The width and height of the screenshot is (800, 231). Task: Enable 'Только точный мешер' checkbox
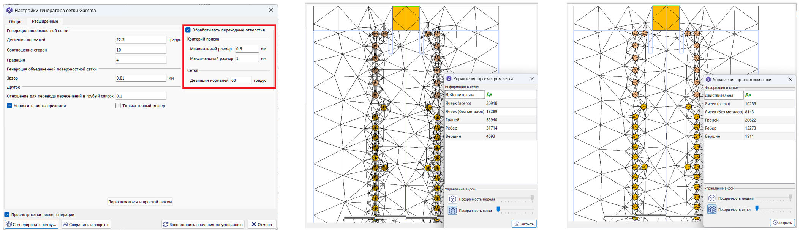point(118,106)
